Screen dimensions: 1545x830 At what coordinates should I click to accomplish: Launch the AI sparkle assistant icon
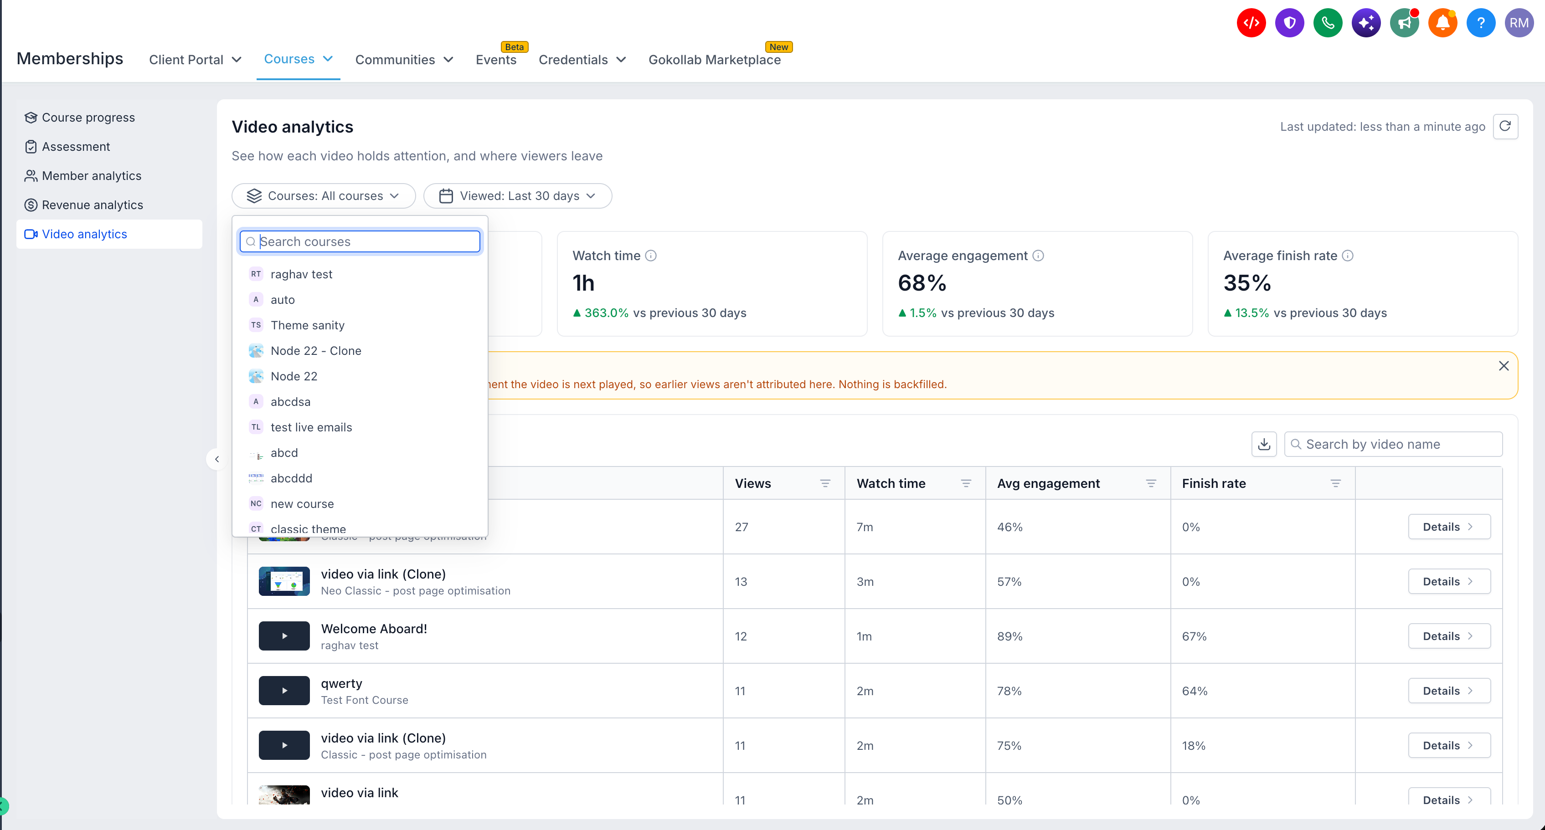(x=1366, y=23)
